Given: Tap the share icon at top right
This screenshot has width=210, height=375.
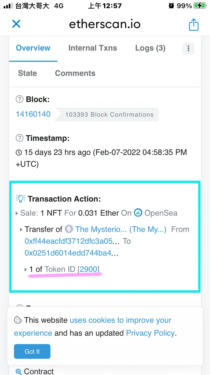Looking at the screenshot, I should click(x=194, y=25).
